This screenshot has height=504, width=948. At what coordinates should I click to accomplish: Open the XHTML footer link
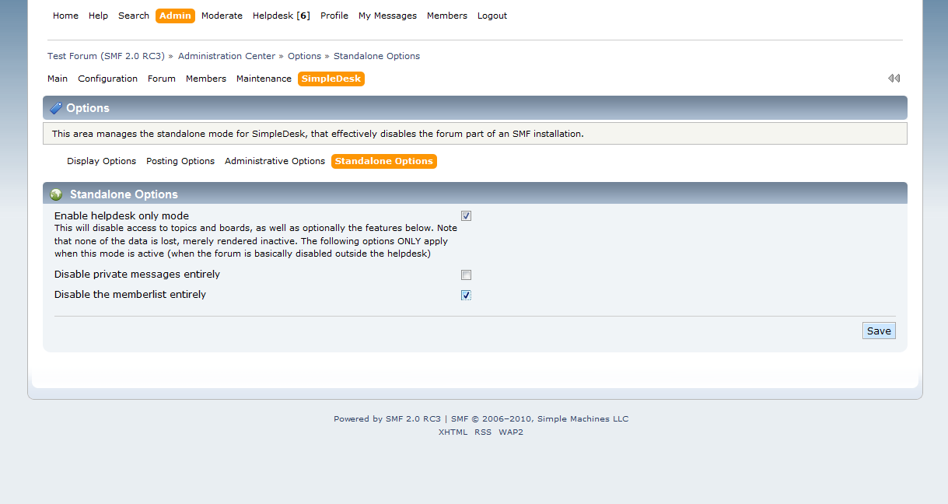[x=453, y=432]
